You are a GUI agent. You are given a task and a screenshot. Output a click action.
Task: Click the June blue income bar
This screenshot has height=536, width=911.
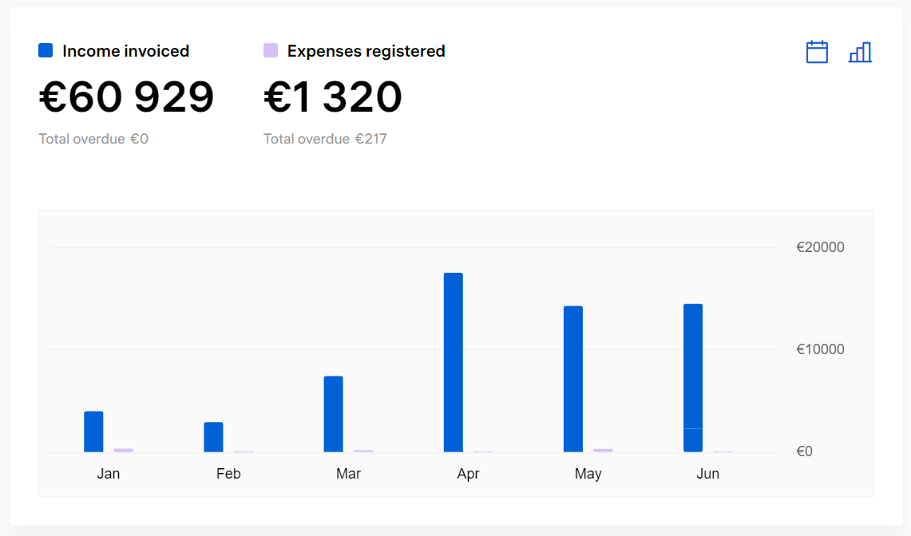click(x=693, y=377)
